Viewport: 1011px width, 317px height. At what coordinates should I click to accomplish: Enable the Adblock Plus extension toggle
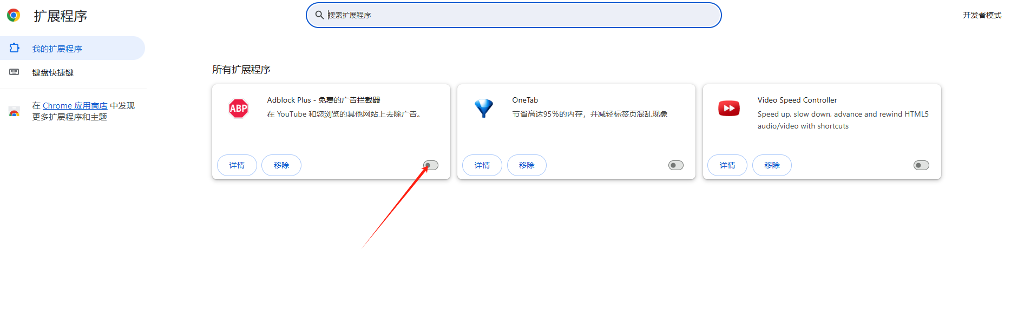tap(431, 165)
